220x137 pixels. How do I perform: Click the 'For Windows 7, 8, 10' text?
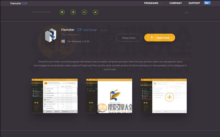coord(78,41)
